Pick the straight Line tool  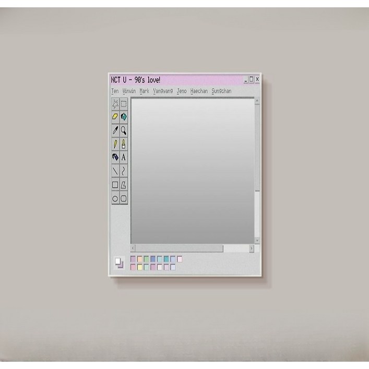click(x=115, y=171)
